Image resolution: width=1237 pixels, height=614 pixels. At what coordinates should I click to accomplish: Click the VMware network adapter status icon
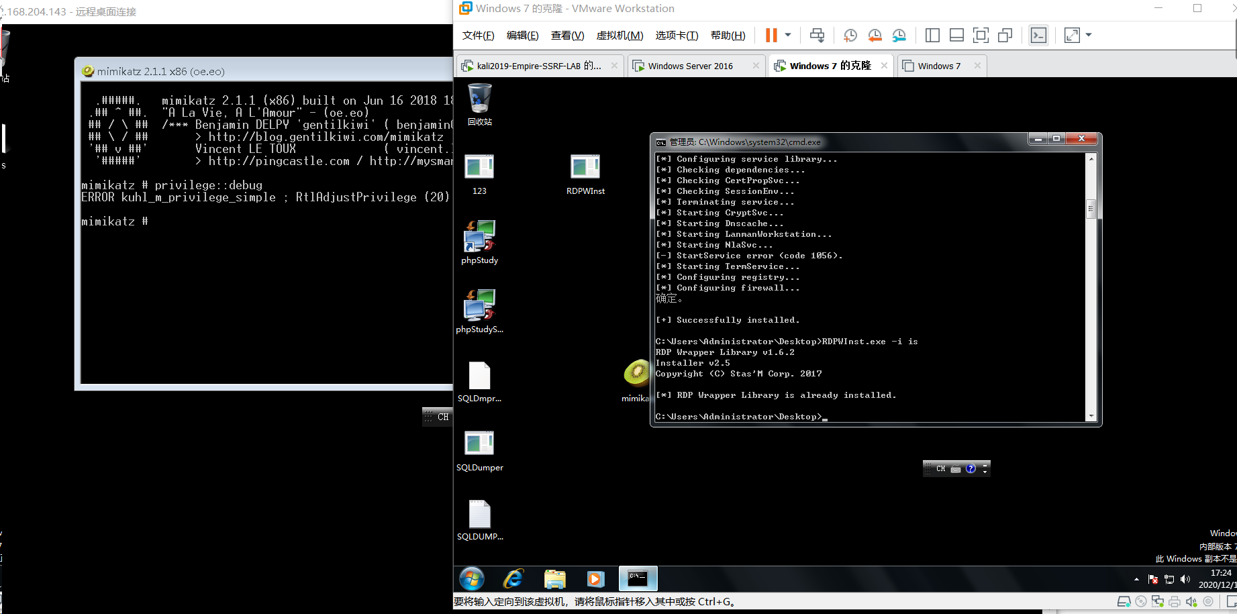tap(1158, 602)
